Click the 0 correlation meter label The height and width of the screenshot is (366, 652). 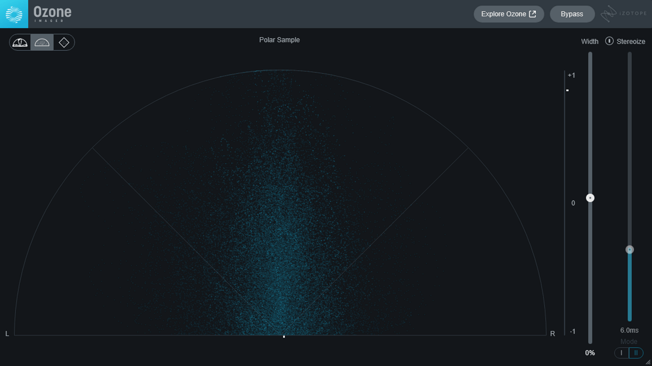[x=573, y=203]
